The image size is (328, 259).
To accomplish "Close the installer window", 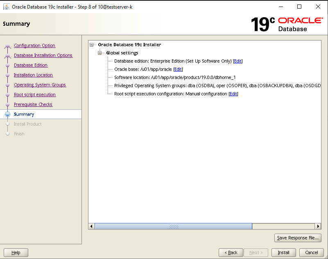I will pos(318,7).
